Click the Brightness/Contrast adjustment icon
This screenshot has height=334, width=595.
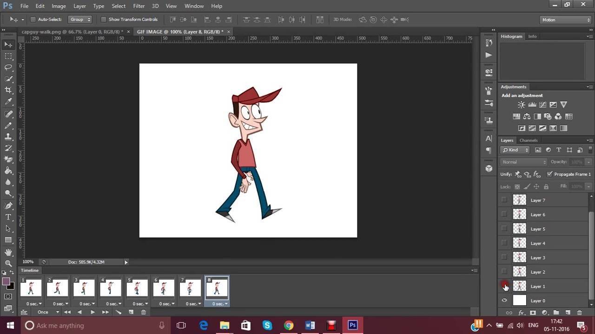click(522, 105)
